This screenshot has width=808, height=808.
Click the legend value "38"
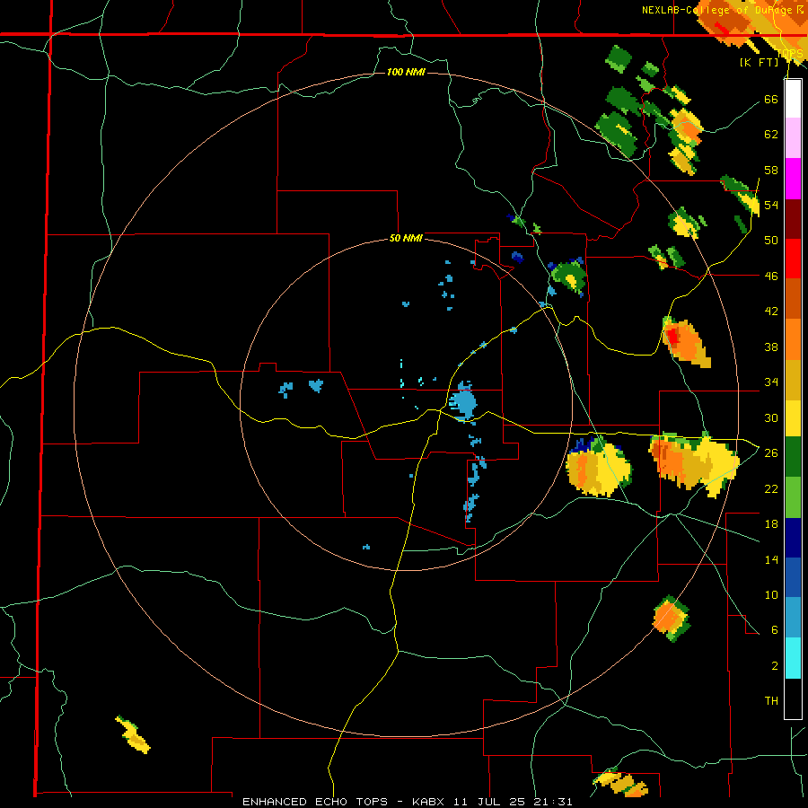[771, 347]
